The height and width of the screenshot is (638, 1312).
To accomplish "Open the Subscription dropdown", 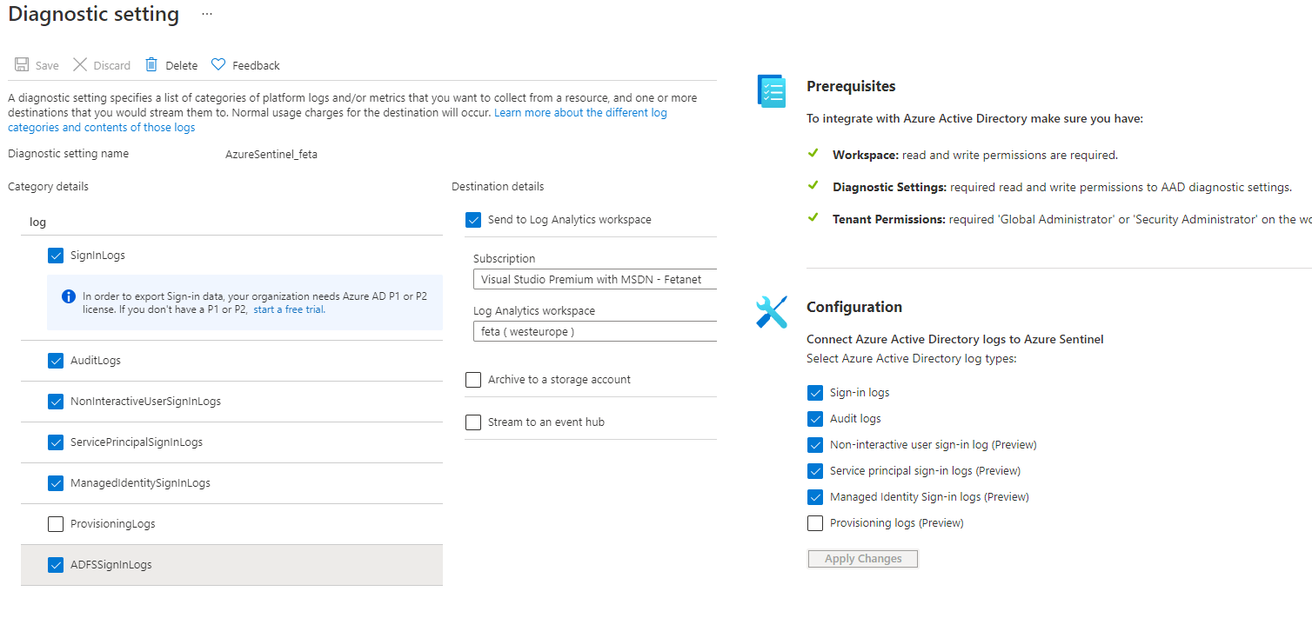I will 594,280.
